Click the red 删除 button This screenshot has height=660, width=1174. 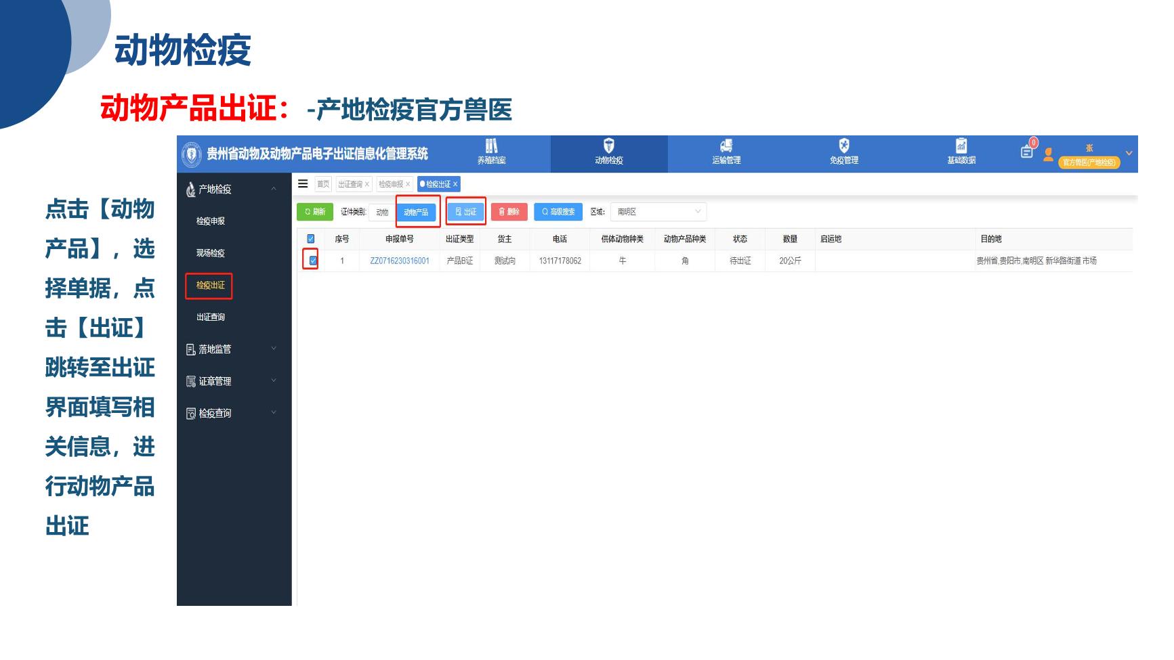tap(509, 212)
